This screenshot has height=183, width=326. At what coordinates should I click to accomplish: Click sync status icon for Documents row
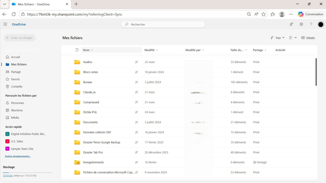pyautogui.click(x=137, y=122)
